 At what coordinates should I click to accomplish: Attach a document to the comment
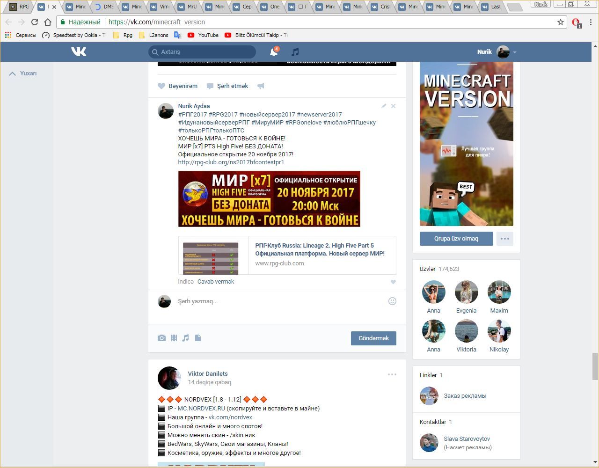198,338
